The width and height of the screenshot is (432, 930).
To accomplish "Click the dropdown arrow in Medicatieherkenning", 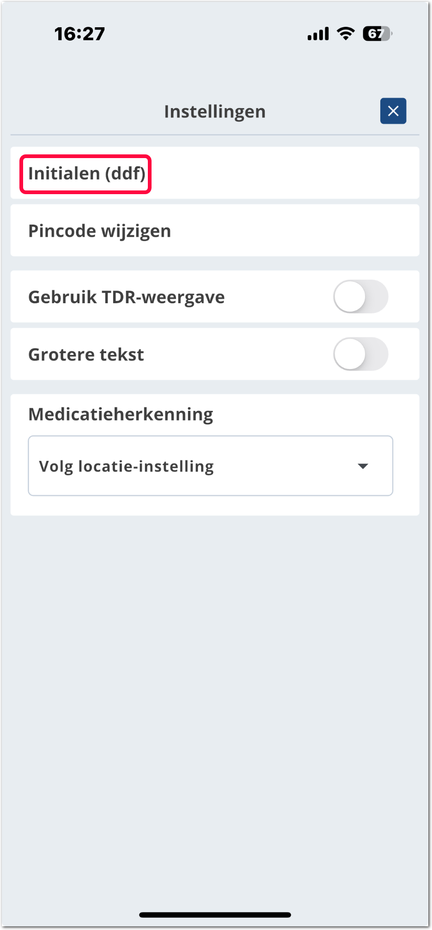I will 363,466.
